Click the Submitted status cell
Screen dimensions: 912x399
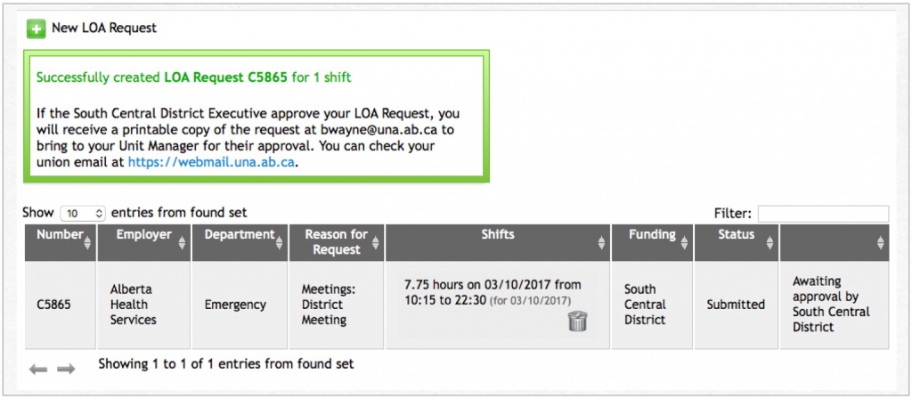(x=736, y=305)
